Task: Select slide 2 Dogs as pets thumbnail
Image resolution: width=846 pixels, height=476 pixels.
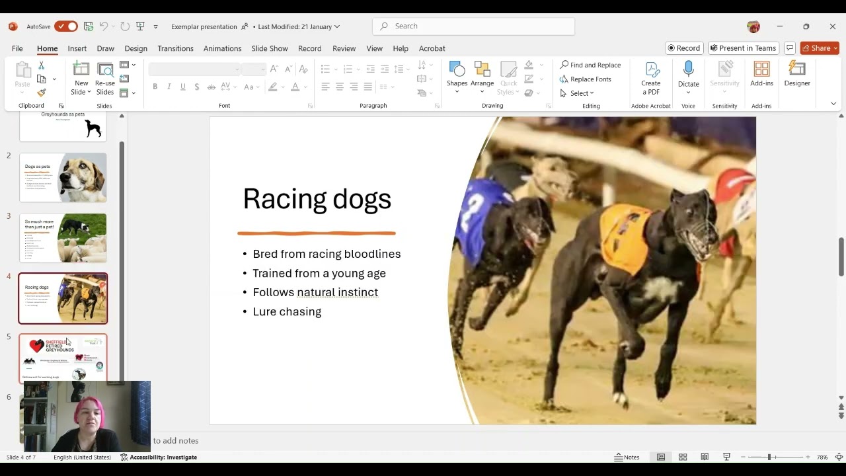Action: [x=63, y=177]
